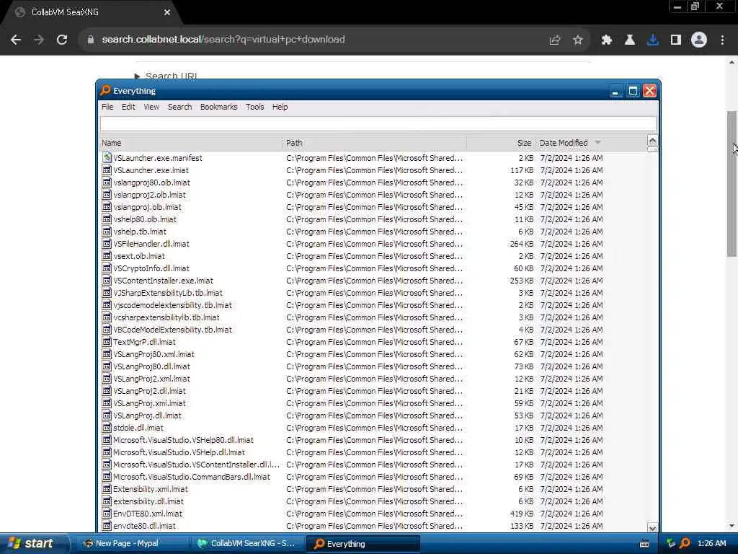Select VBCodeModelExtensibility.tlb.lmiat file row
Image resolution: width=738 pixels, height=554 pixels.
point(373,330)
